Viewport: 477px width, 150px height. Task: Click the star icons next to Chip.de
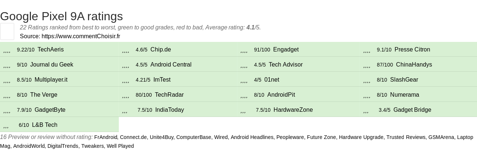[x=126, y=50]
